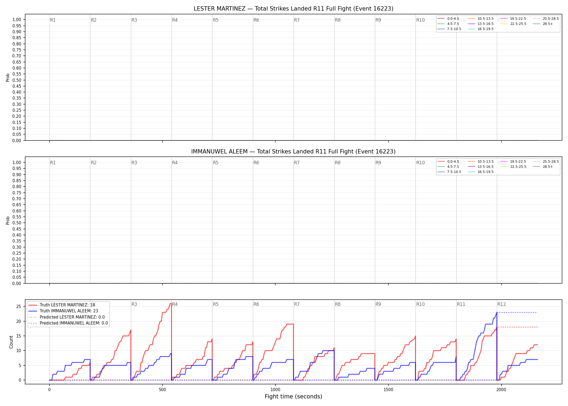Screen dimensions: 568x406
Task: Click R6 round marker in Lester Martinez chart
Action: click(256, 20)
